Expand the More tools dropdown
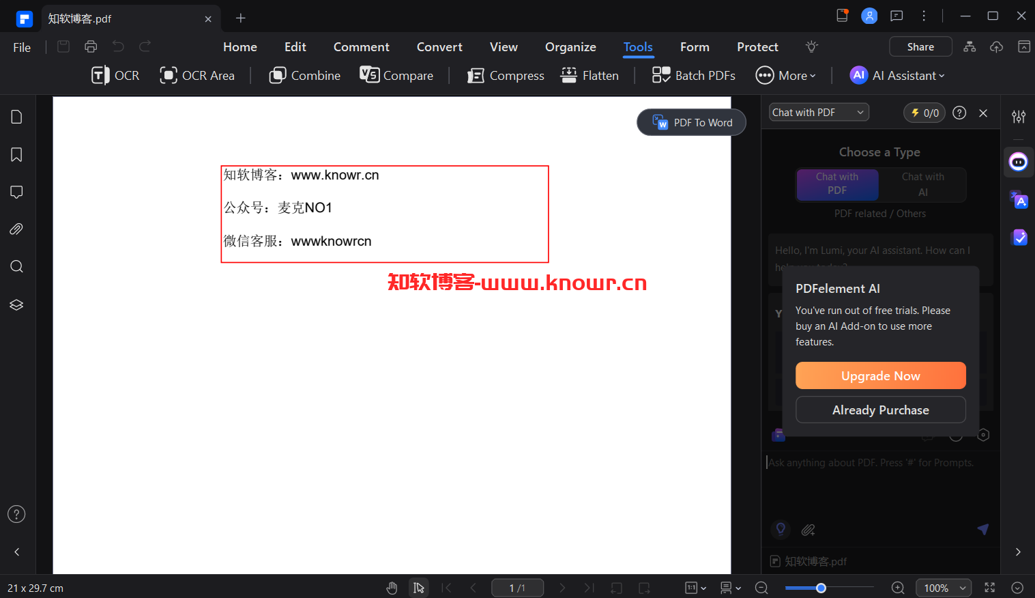This screenshot has width=1035, height=598. point(786,75)
